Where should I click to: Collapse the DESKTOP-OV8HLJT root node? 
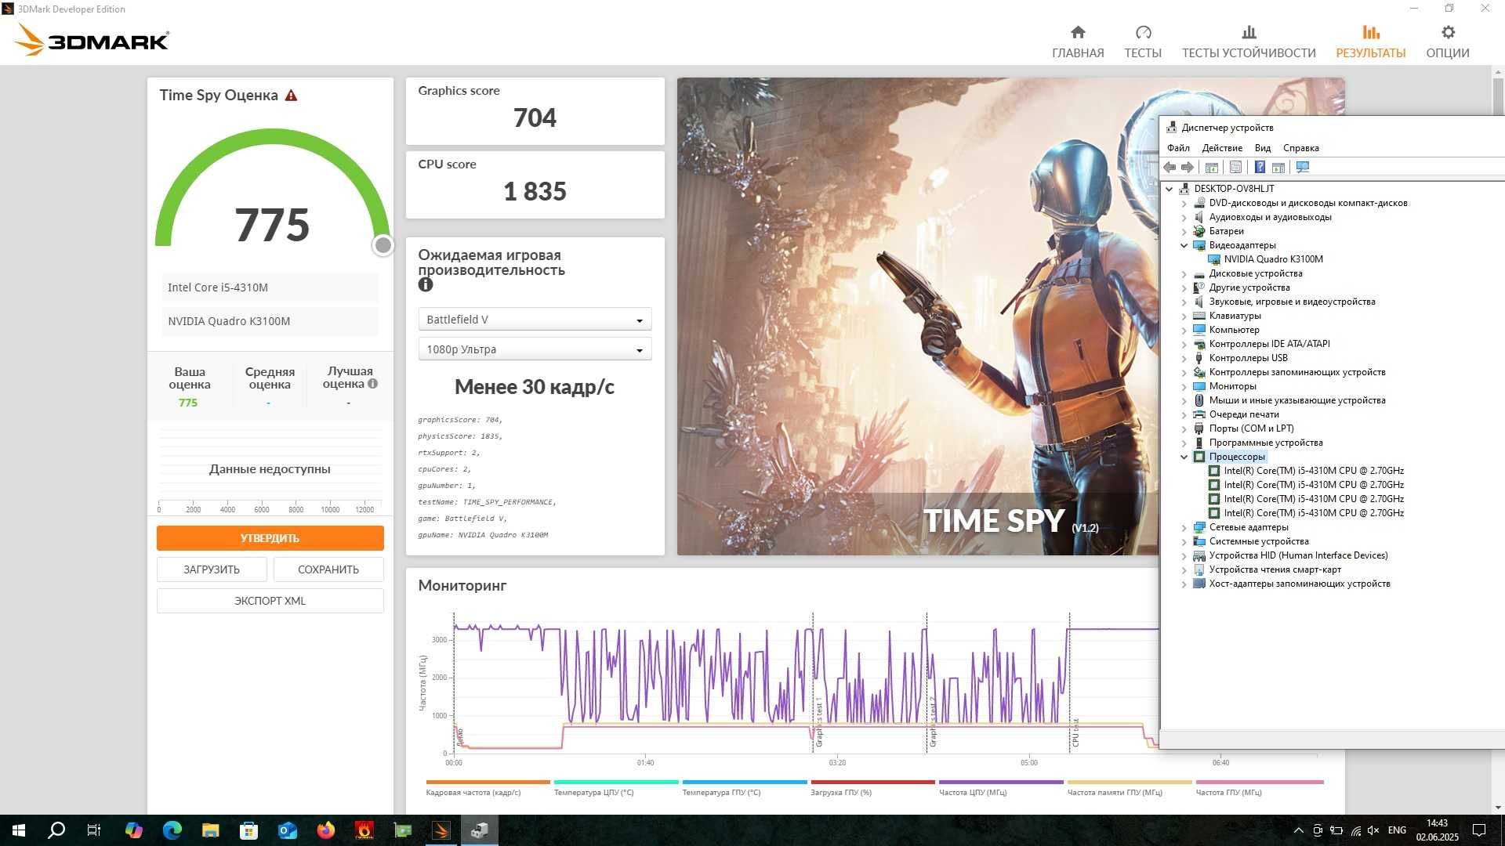tap(1170, 189)
